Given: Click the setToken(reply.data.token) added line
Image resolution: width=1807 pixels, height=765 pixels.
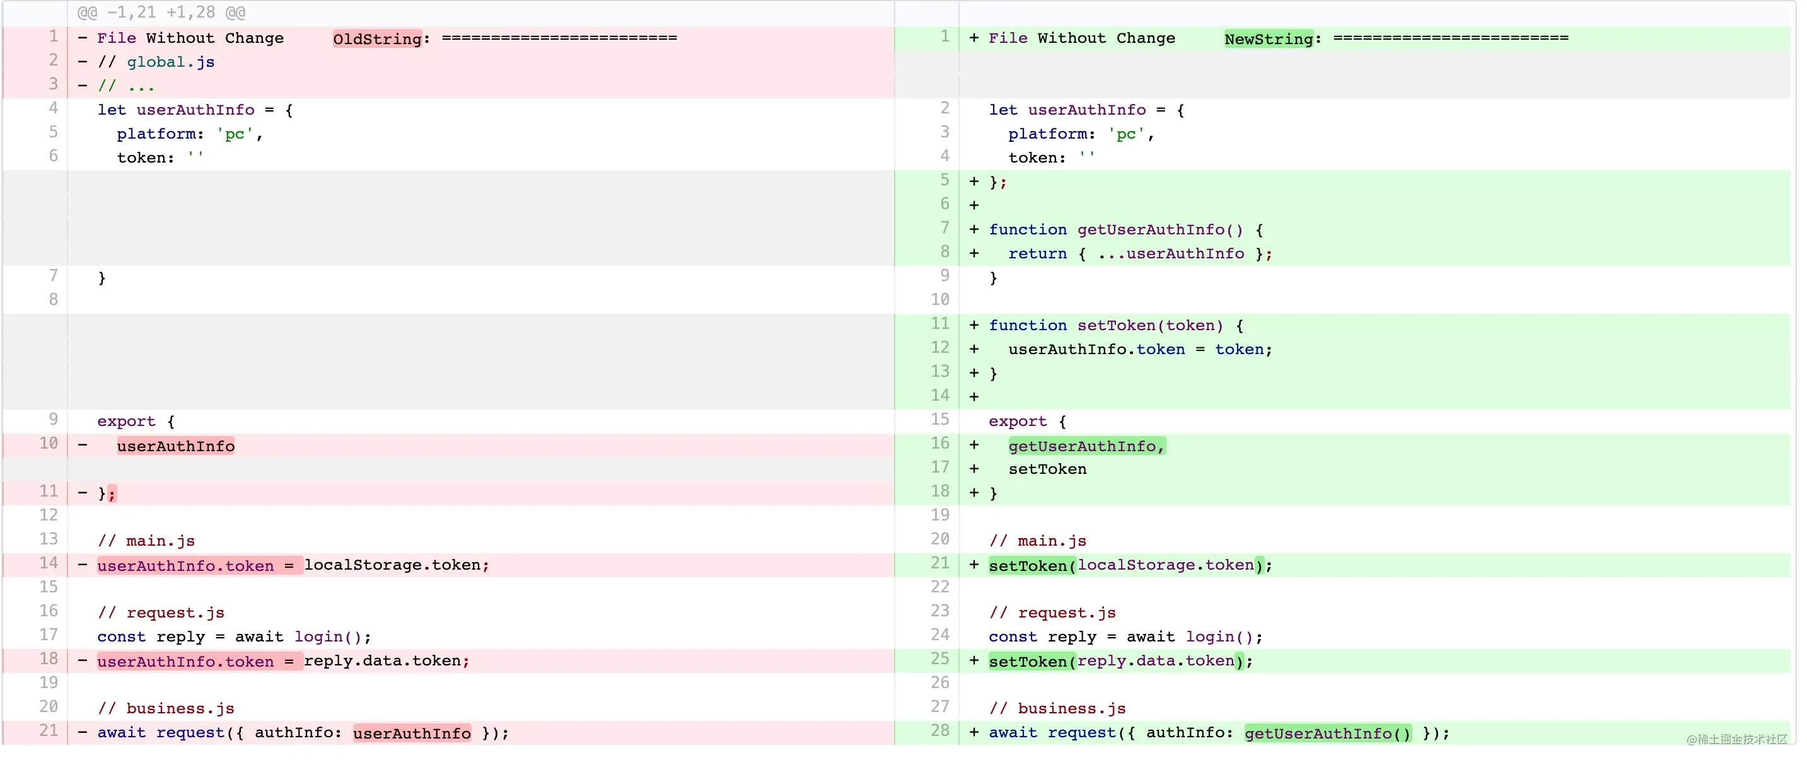Looking at the screenshot, I should [x=1120, y=661].
